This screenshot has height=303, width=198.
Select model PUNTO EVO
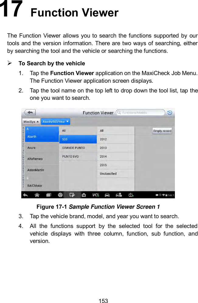(x=78, y=157)
